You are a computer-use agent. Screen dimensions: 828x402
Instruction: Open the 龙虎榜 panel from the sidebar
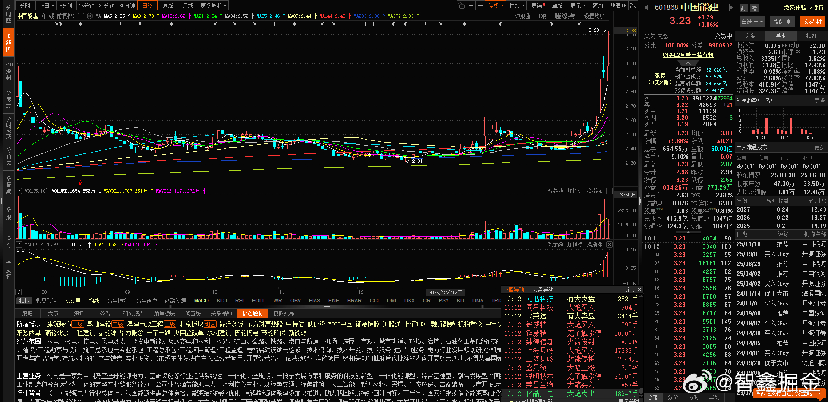(x=8, y=269)
